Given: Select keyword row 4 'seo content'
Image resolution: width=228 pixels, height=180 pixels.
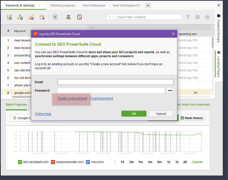Looking at the screenshot, I should (x=16, y=63).
